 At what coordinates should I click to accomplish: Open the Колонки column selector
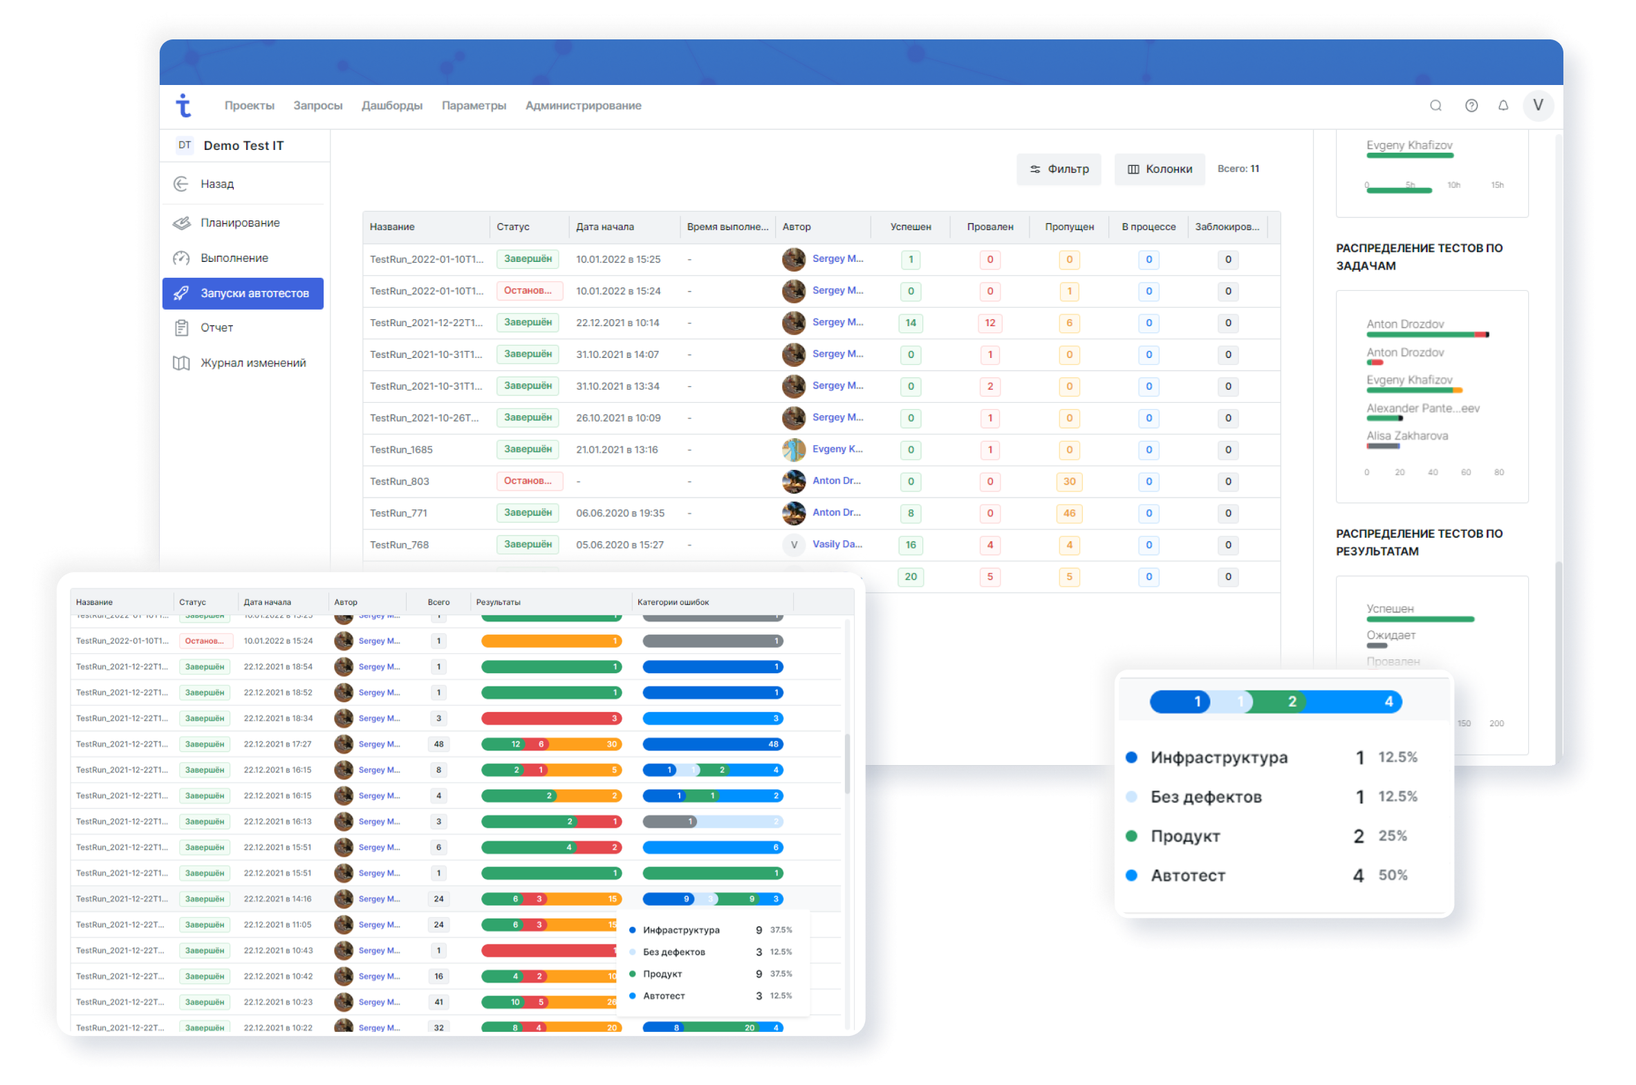(x=1160, y=169)
